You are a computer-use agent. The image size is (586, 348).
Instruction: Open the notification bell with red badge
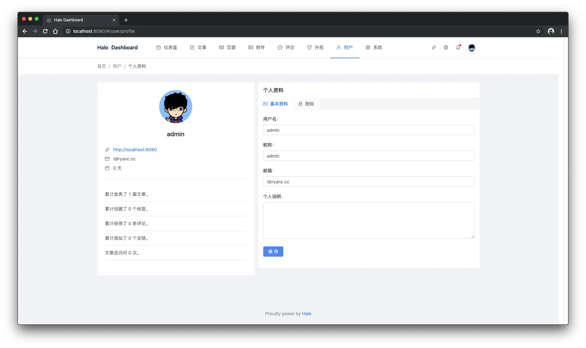[458, 47]
